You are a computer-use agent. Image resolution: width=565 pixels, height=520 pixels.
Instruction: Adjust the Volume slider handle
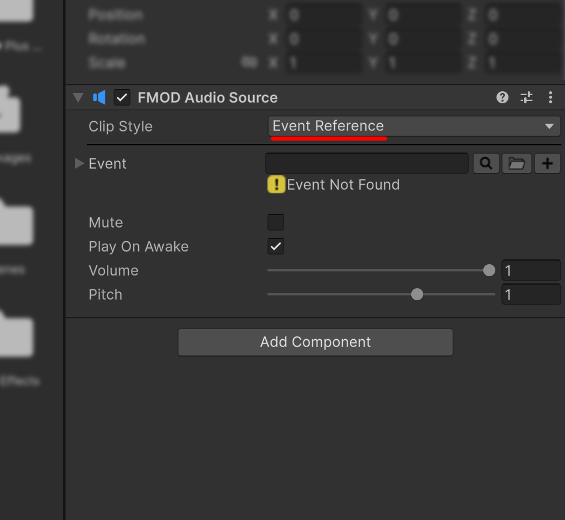pos(489,270)
